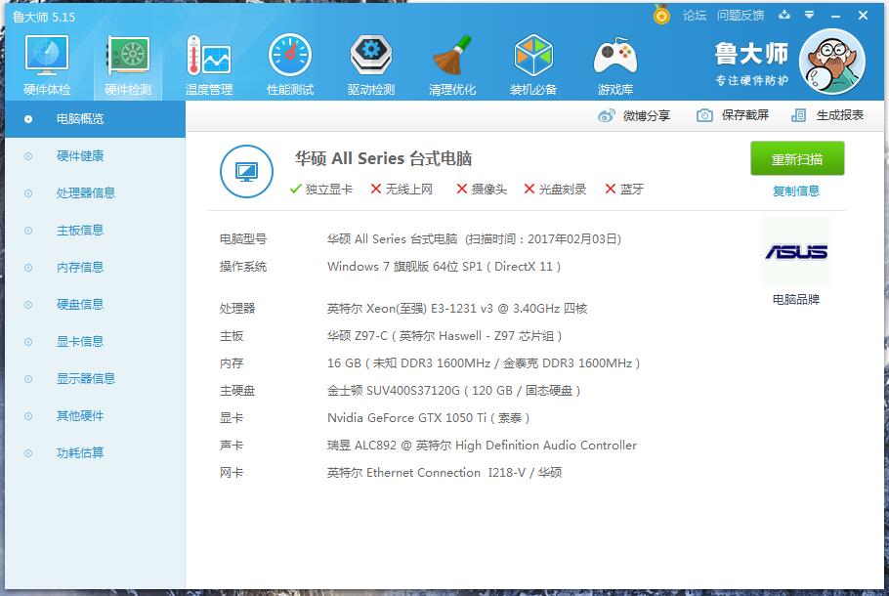Click the Xeon E3-1231 v3 processor value
This screenshot has height=596, width=889.
pos(457,309)
